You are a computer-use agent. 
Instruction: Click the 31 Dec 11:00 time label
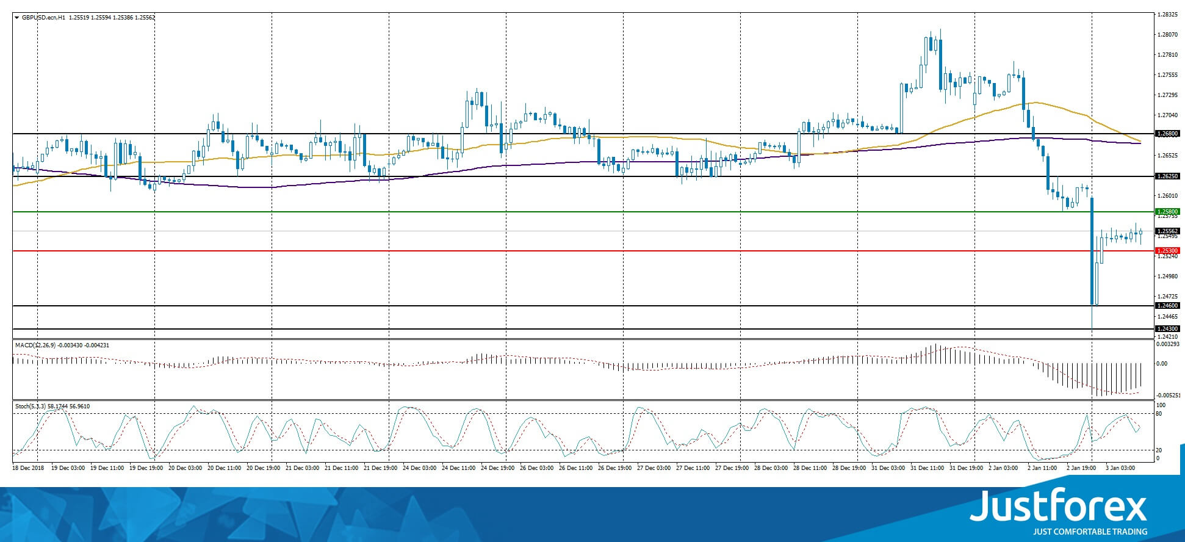coord(927,468)
